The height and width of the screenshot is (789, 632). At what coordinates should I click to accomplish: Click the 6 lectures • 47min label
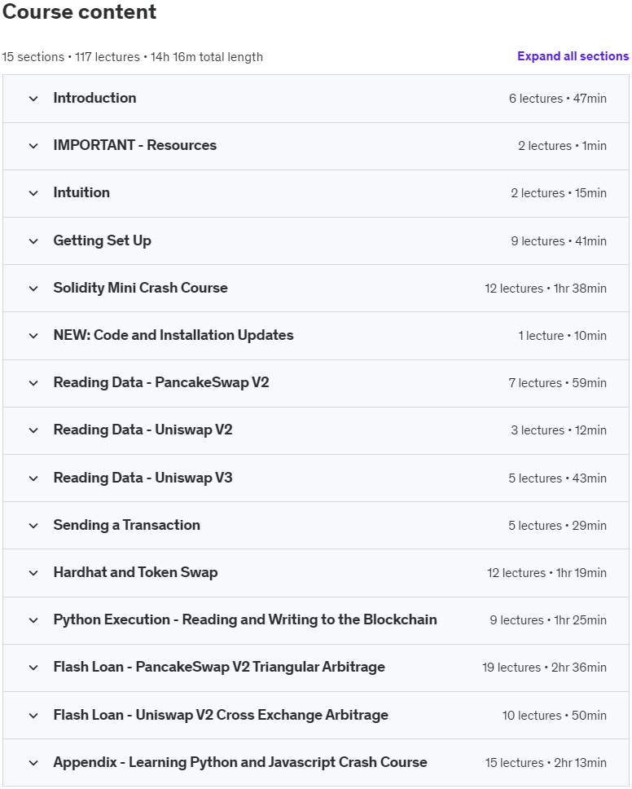pyautogui.click(x=558, y=99)
